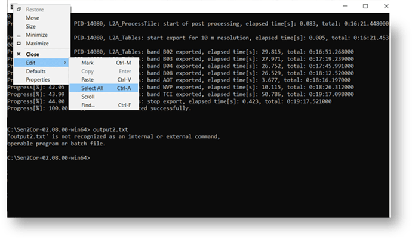Click the Close X icon in system menu

pos(19,54)
